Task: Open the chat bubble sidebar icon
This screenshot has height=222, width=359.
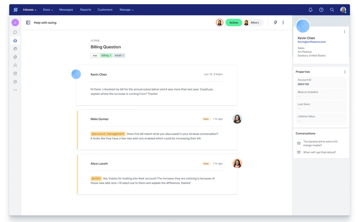Action: point(15,32)
